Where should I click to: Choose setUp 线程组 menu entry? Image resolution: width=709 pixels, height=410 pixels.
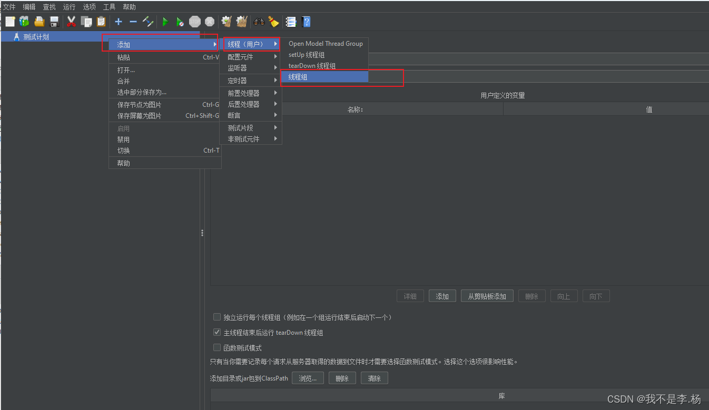pos(324,55)
